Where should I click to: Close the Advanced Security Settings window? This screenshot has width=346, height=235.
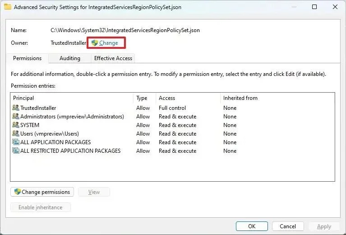(x=335, y=7)
